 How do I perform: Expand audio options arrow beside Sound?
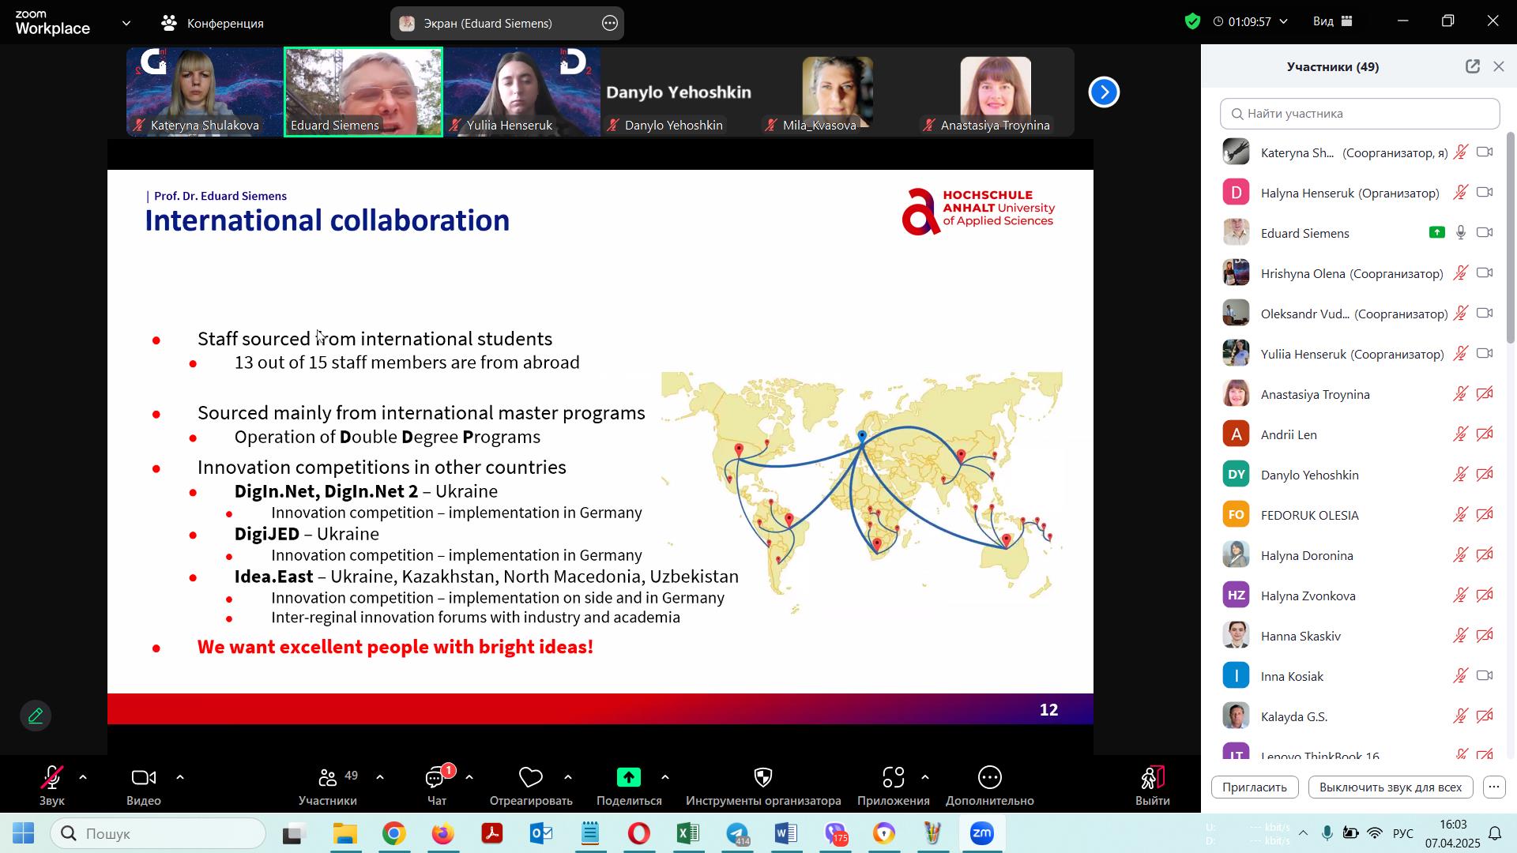click(x=83, y=778)
